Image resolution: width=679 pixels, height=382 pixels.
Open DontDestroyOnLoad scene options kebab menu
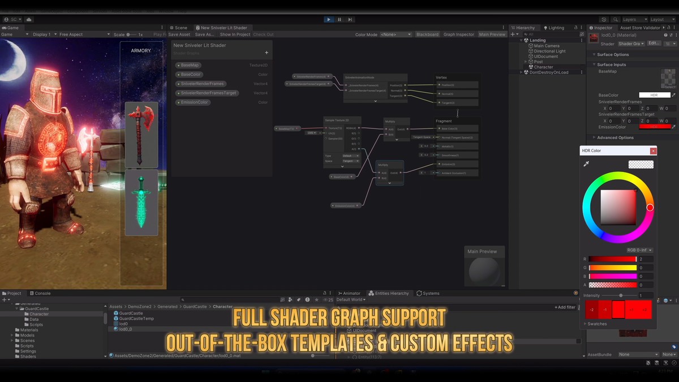tap(581, 72)
